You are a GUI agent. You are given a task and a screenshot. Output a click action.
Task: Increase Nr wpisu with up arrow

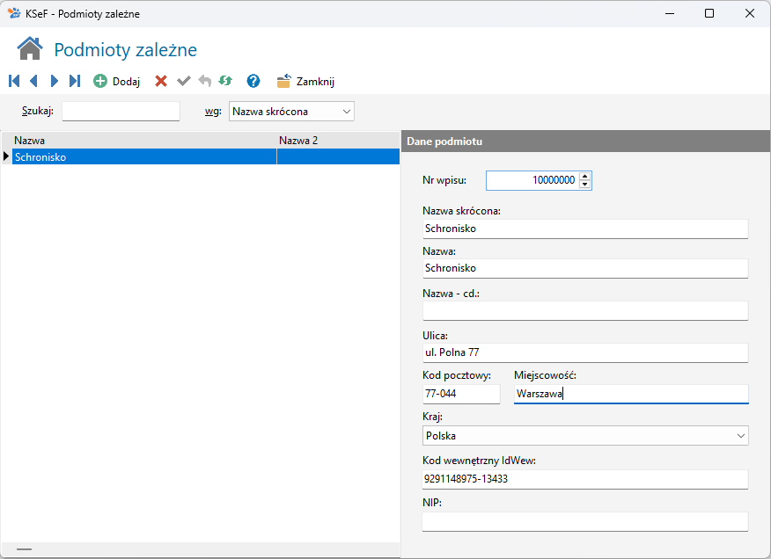point(586,176)
